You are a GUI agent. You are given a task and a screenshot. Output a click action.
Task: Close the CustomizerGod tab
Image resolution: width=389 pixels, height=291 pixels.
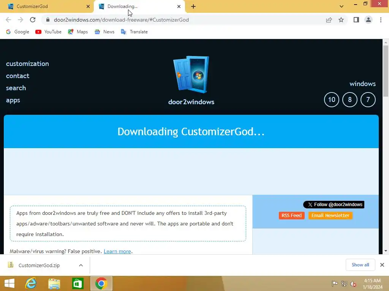point(88,6)
